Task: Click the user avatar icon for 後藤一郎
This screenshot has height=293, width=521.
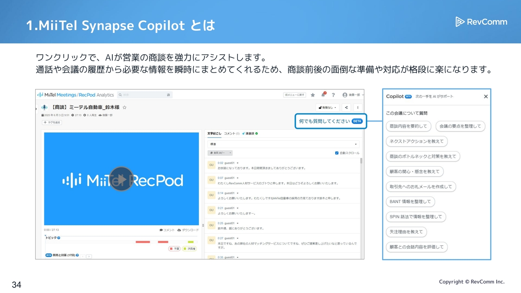Action: [x=345, y=95]
